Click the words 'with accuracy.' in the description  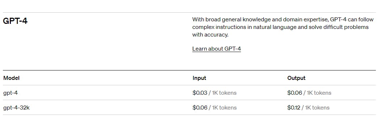tap(210, 35)
